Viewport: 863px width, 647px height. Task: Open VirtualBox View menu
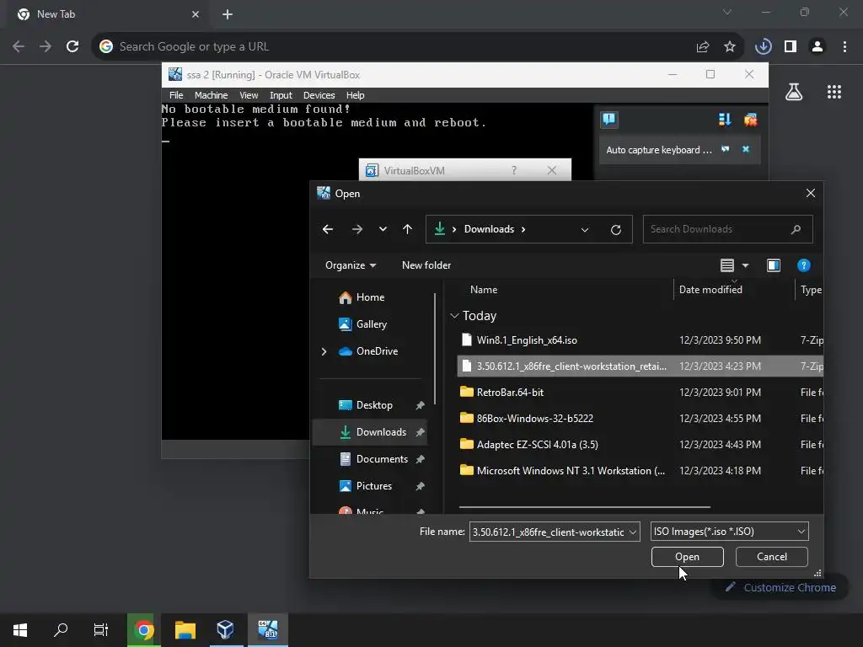coord(249,95)
